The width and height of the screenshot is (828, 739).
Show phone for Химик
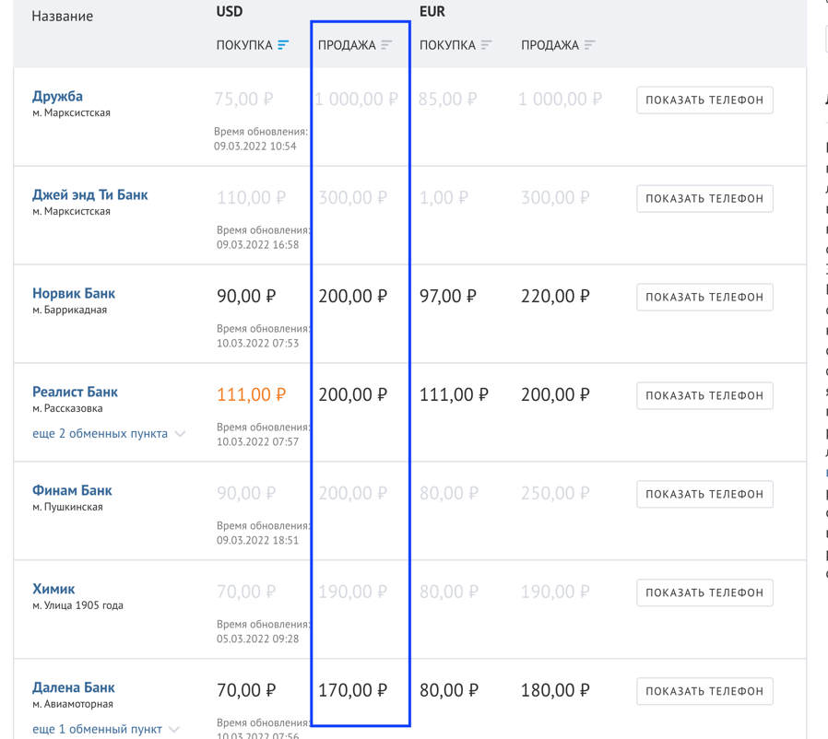pyautogui.click(x=704, y=592)
